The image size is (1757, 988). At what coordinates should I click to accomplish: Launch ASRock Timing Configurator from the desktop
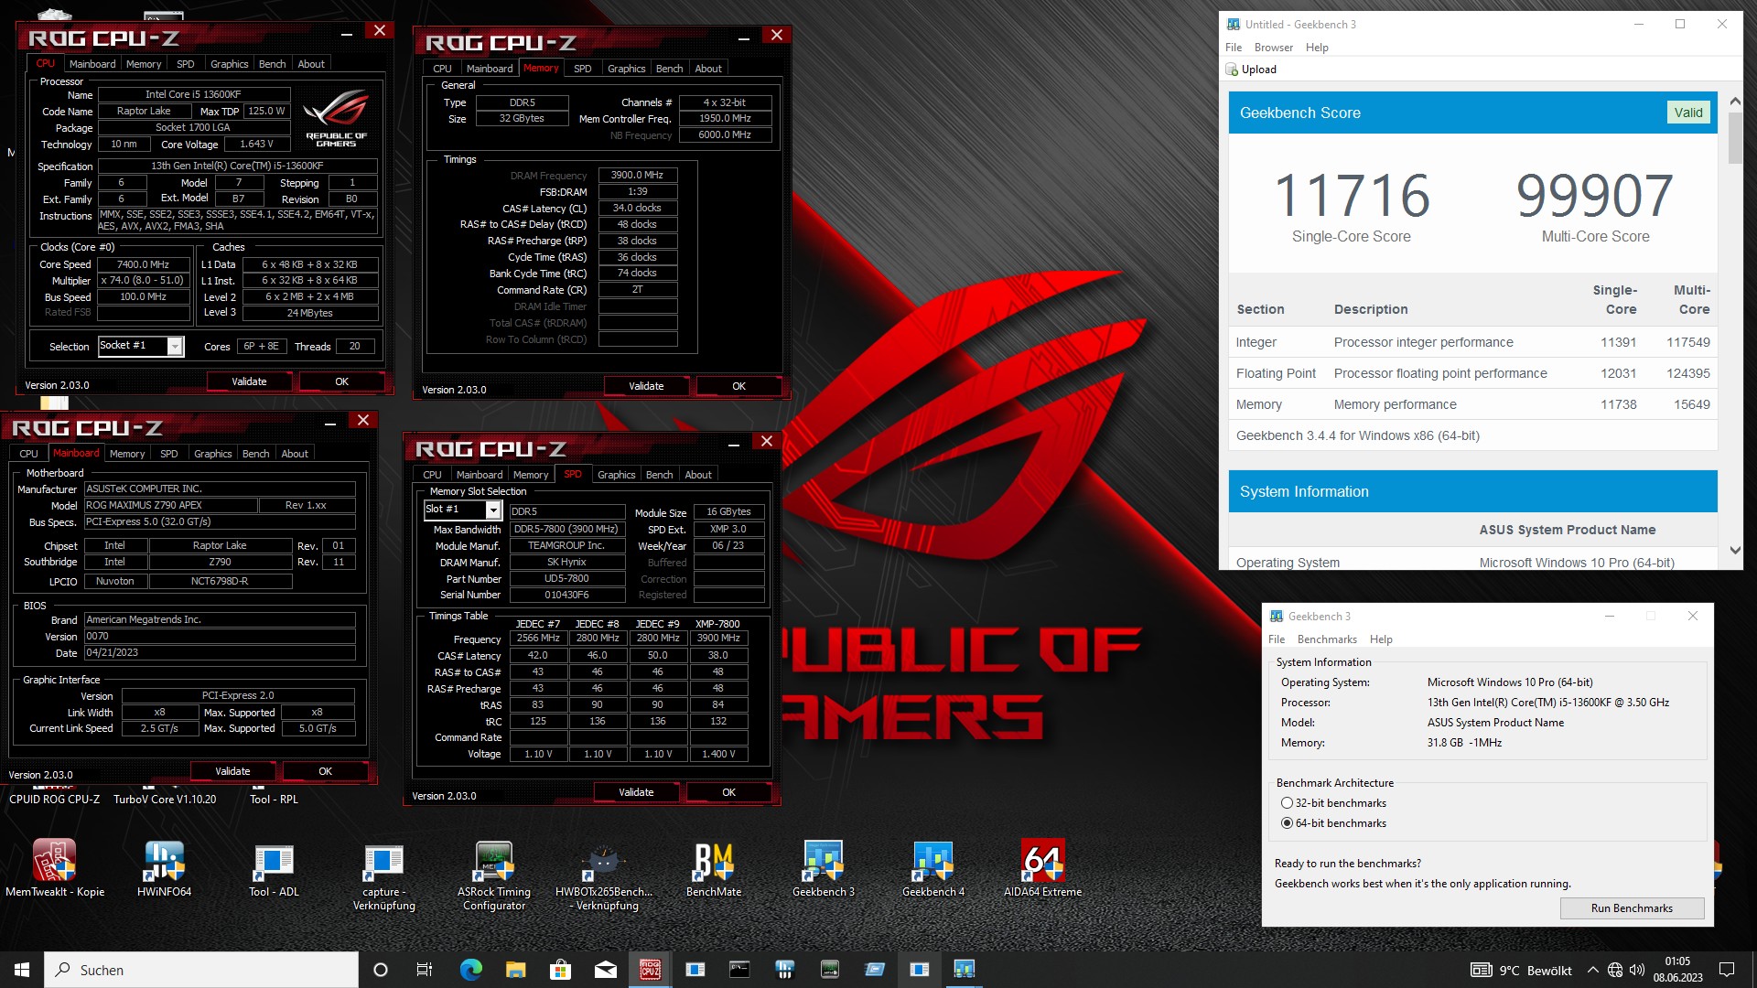[x=494, y=875]
